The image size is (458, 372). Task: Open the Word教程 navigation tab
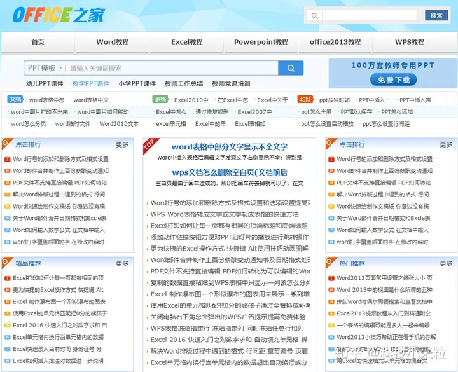pyautogui.click(x=113, y=42)
